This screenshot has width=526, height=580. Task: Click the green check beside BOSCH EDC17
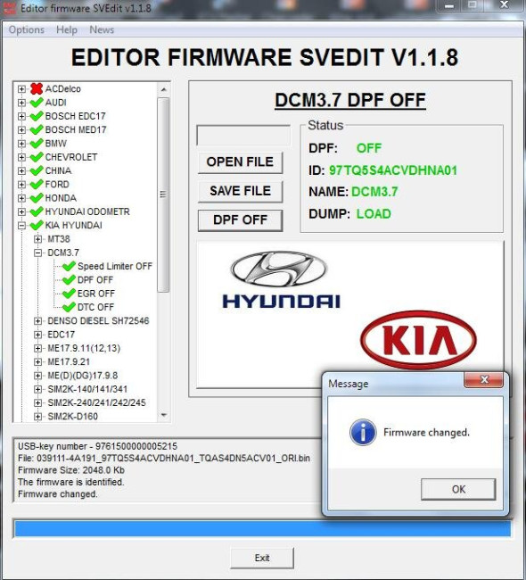[37, 116]
